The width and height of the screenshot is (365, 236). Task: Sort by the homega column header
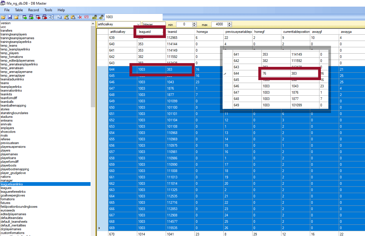[209, 31]
